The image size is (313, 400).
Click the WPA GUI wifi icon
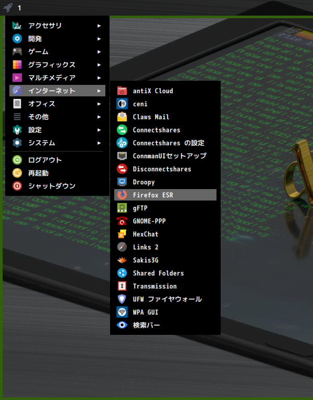122,312
